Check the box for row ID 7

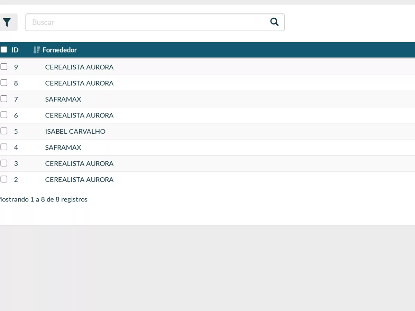[4, 99]
